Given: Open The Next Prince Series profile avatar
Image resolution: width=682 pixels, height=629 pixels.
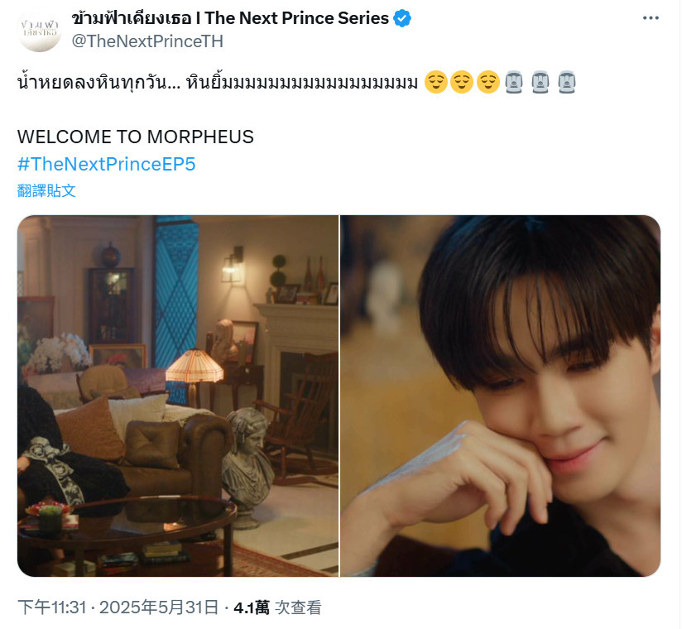Looking at the screenshot, I should click(x=40, y=30).
